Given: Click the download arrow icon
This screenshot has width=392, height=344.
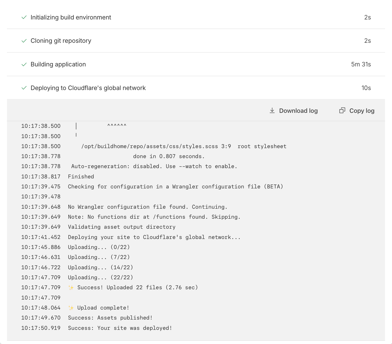Looking at the screenshot, I should (x=272, y=111).
